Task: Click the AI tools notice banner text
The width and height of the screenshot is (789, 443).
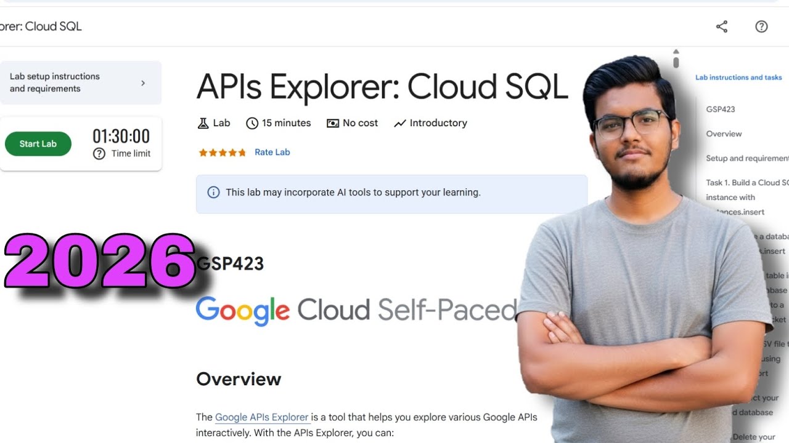Action: pos(353,193)
